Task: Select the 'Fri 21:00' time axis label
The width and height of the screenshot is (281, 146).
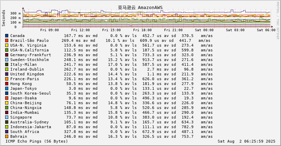Action: tap(173, 30)
